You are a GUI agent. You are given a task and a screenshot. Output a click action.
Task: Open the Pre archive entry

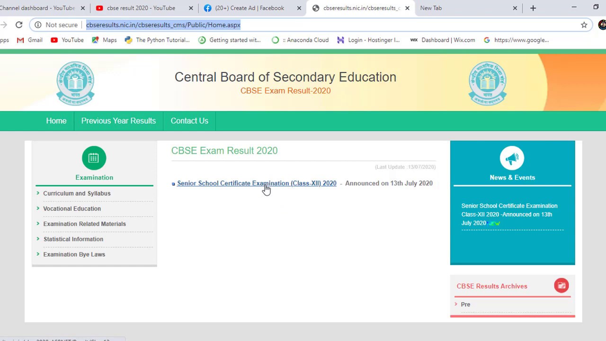(465, 305)
